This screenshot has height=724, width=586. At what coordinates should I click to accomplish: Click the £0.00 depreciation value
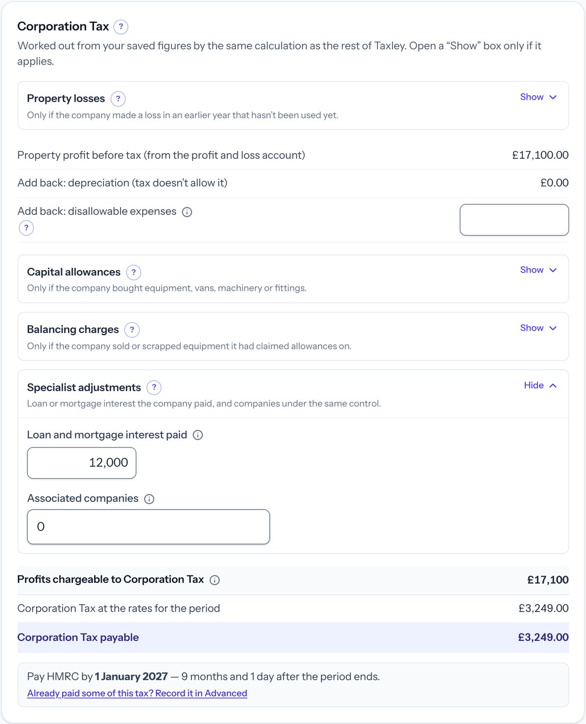554,183
